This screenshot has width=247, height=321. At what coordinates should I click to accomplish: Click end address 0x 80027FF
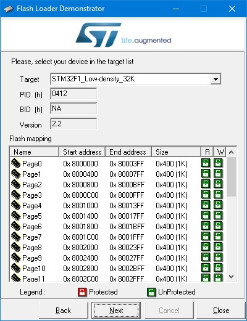pyautogui.click(x=127, y=258)
